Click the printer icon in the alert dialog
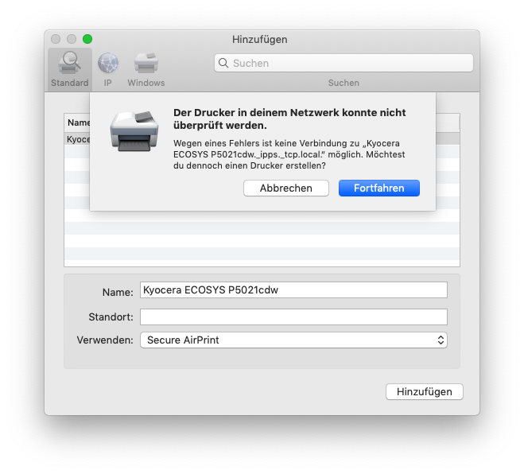The image size is (524, 474). [134, 131]
